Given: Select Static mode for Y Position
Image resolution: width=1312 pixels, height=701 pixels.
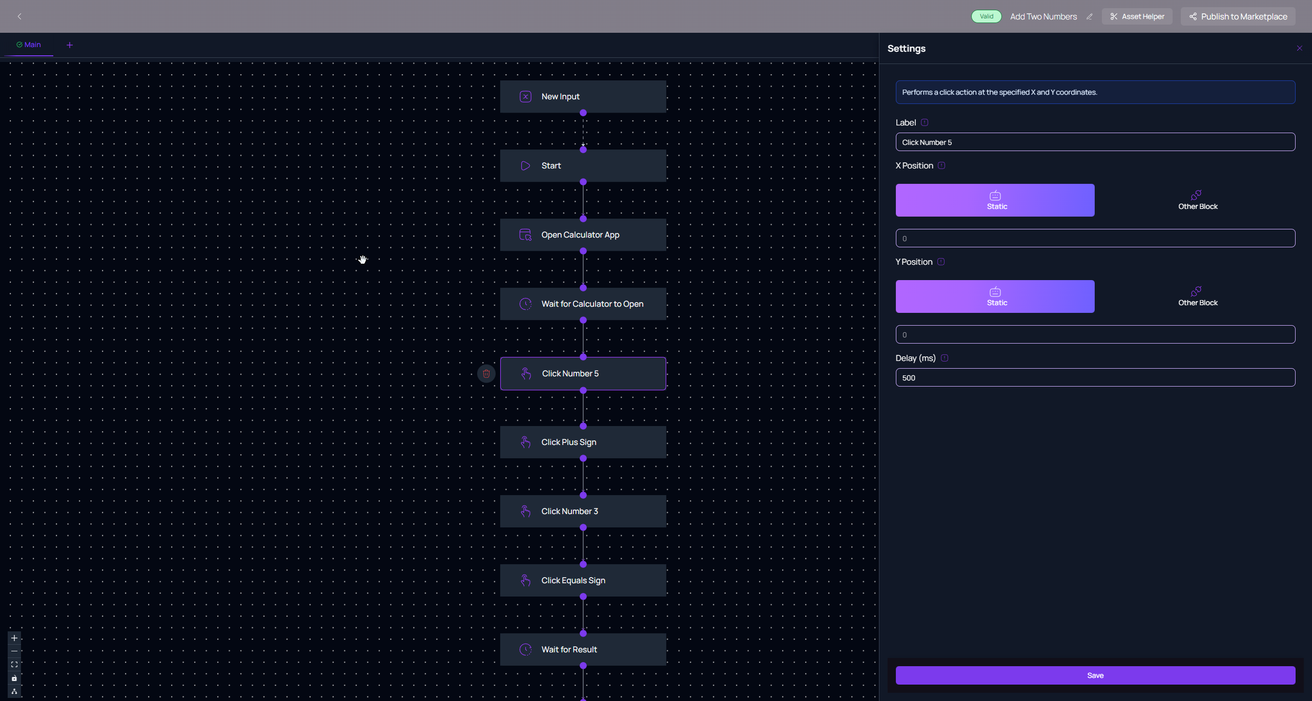Looking at the screenshot, I should point(995,296).
